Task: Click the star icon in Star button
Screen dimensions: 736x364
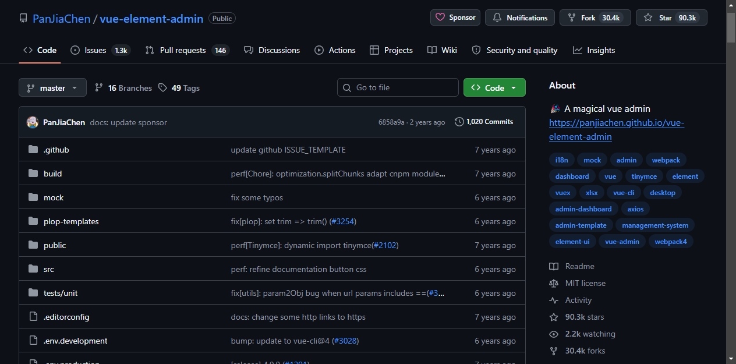Action: point(648,17)
